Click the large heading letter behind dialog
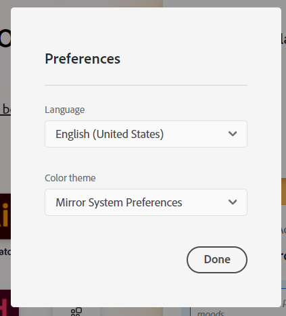Screen dimensions: 286x316 5,39
